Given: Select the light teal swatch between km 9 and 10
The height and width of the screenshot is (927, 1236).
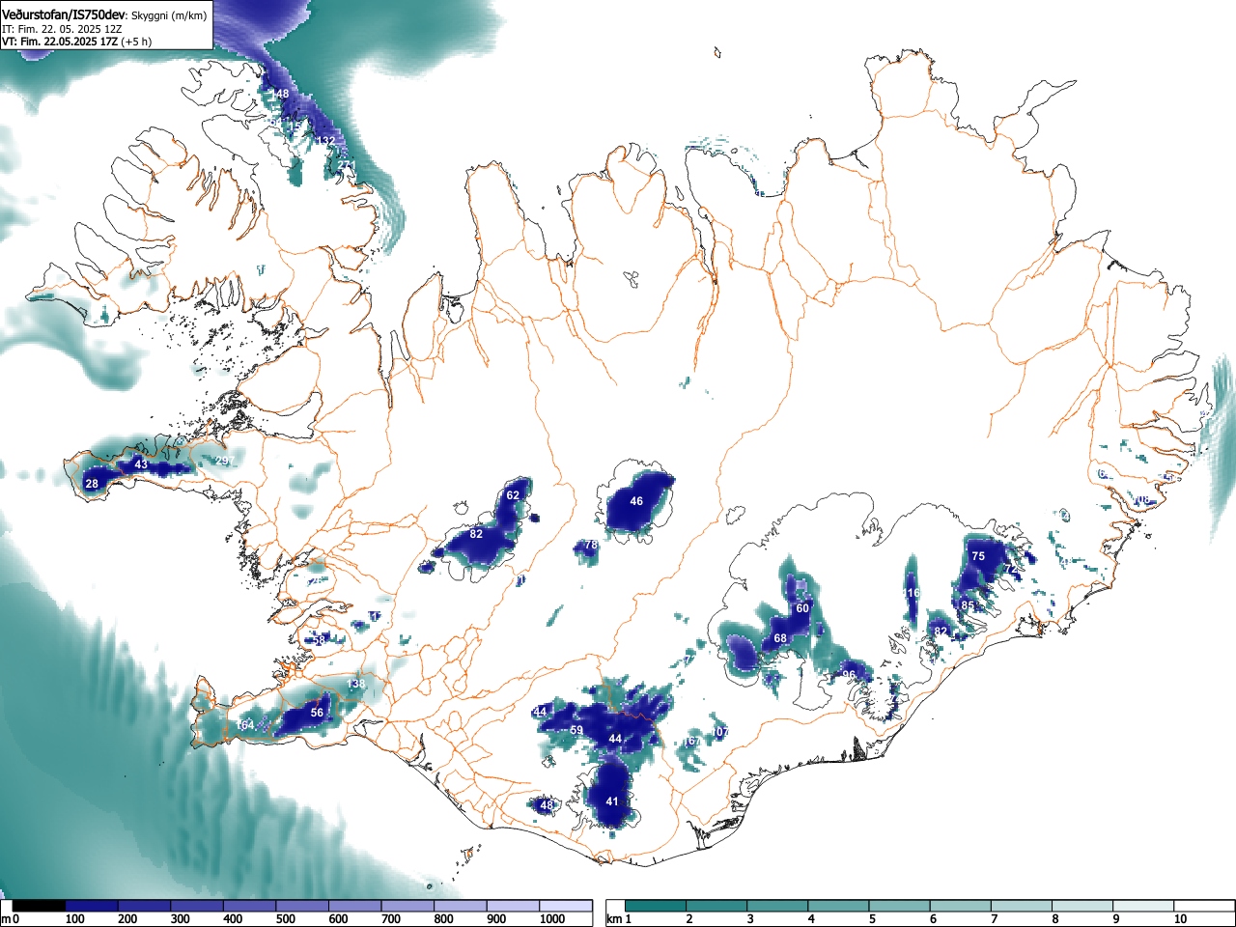Looking at the screenshot, I should [1143, 906].
